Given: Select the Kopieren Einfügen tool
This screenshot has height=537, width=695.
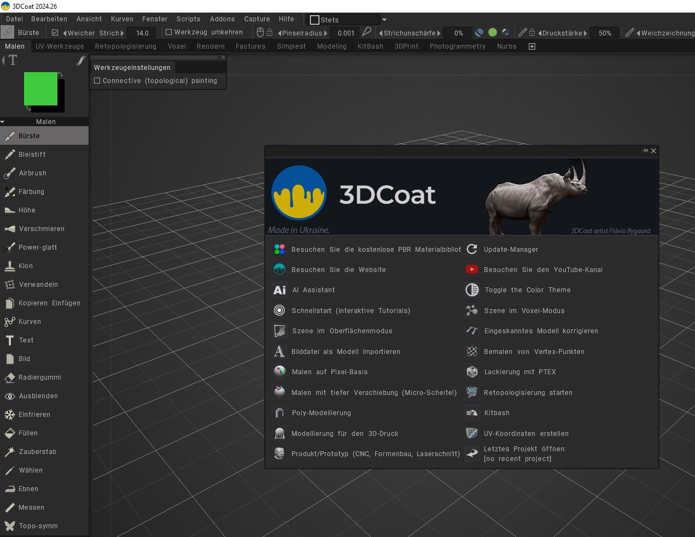Looking at the screenshot, I should [44, 303].
